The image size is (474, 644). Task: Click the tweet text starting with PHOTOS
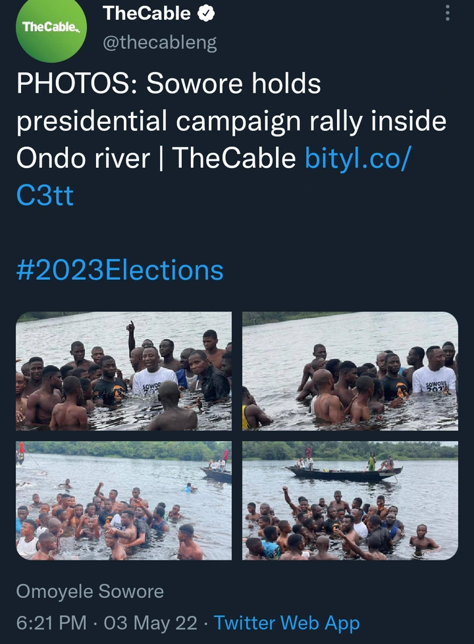click(168, 84)
